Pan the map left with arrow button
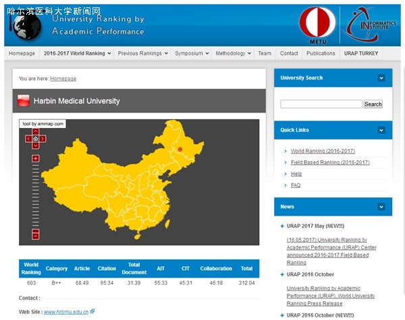 click(x=28, y=139)
